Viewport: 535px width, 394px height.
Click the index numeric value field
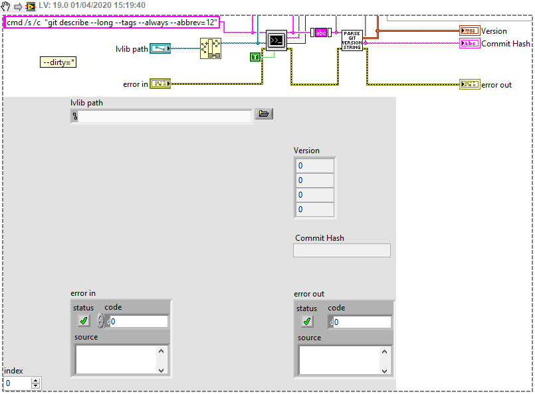[17, 383]
